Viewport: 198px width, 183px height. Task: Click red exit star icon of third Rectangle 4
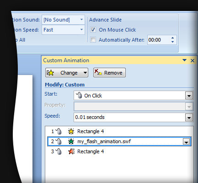71,151
